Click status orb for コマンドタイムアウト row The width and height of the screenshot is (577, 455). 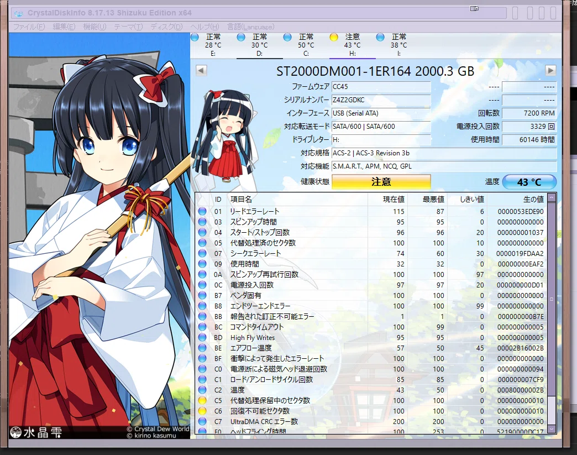tap(202, 327)
